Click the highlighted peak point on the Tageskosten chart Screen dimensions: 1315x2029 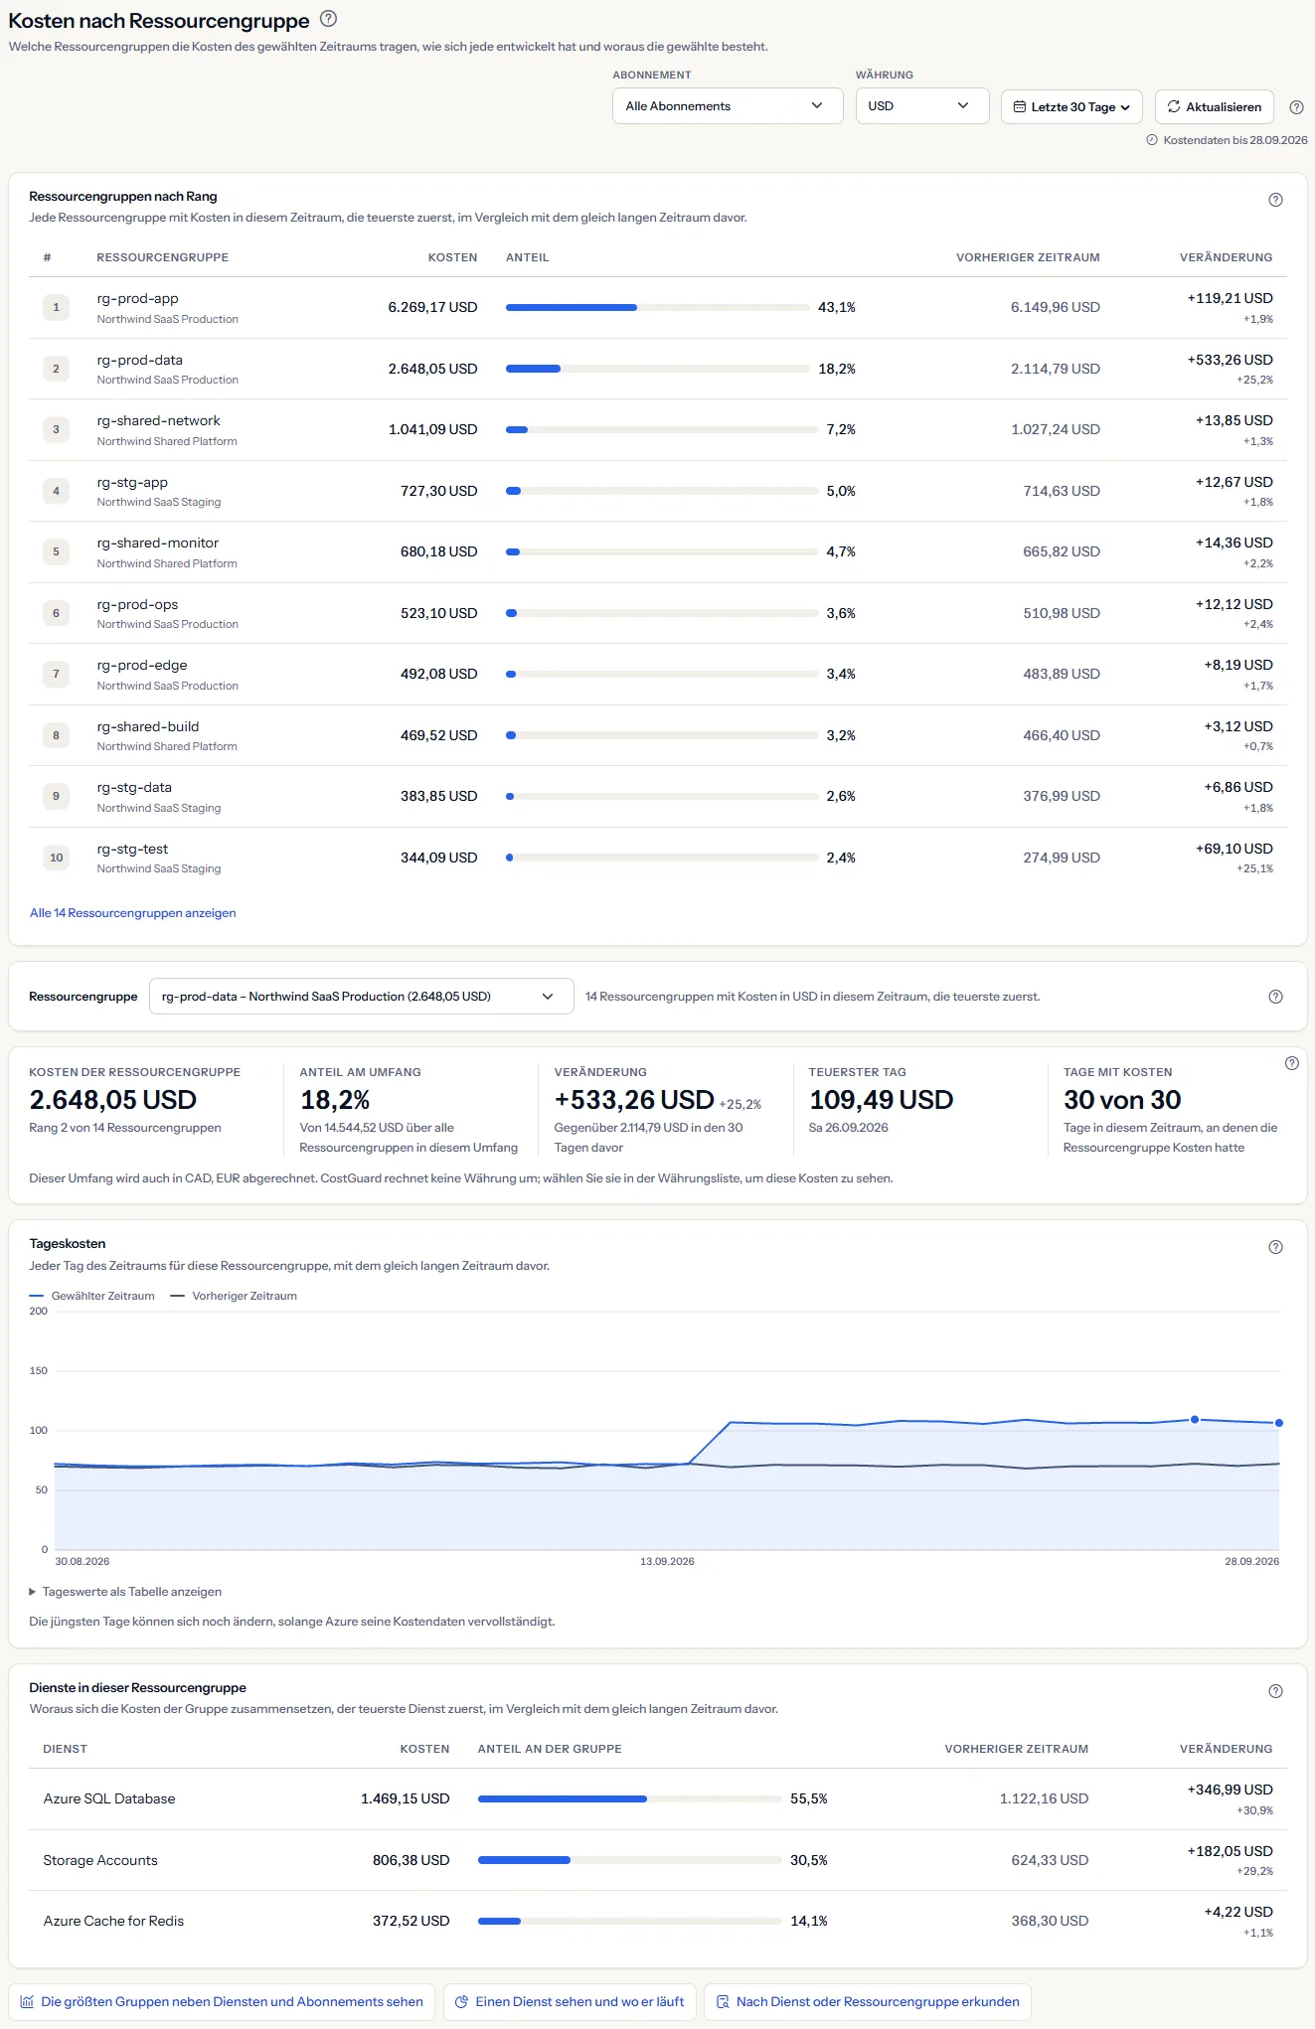[x=1195, y=1419]
